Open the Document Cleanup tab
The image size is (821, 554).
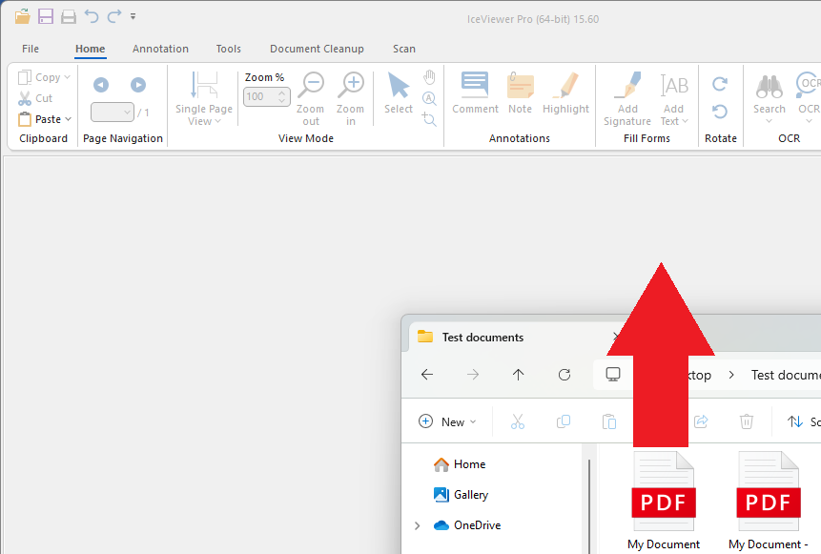pyautogui.click(x=317, y=49)
